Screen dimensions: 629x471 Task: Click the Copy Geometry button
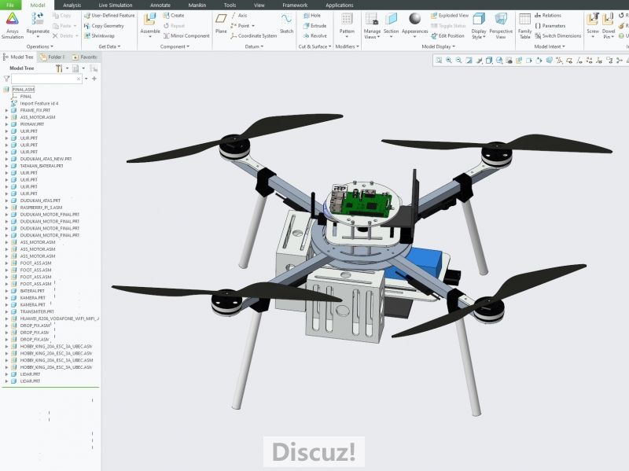[105, 25]
